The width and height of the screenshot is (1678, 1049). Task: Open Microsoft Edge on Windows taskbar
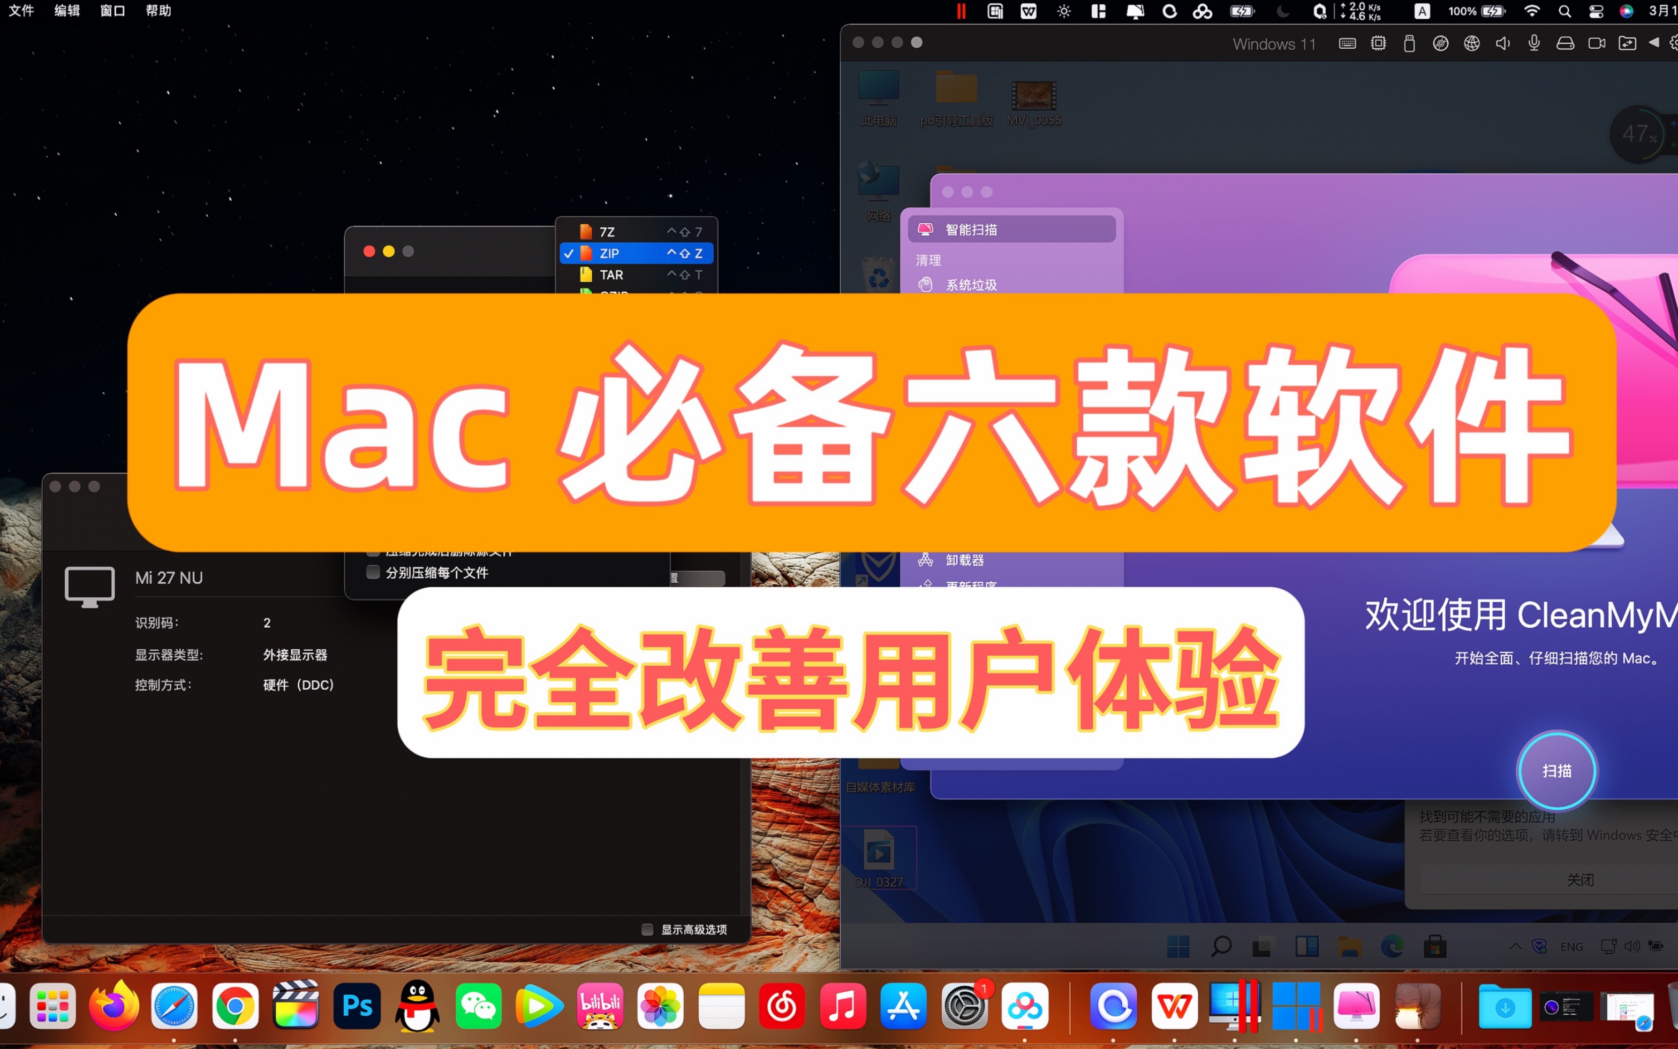tap(1392, 946)
